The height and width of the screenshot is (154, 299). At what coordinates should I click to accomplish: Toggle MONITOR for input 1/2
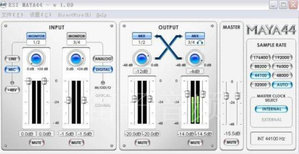(x=36, y=36)
